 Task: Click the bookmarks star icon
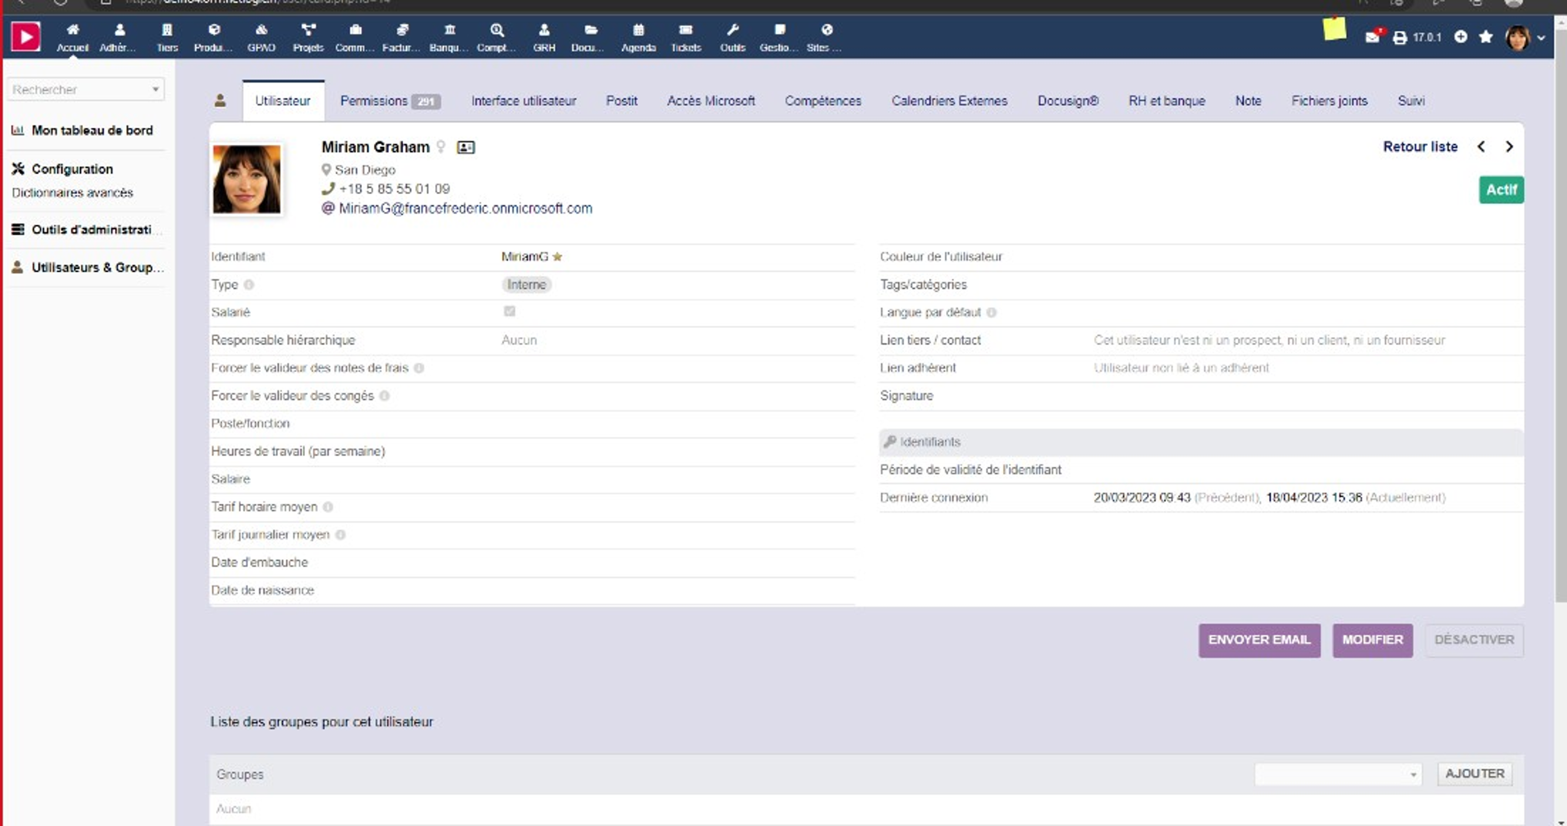(1485, 37)
